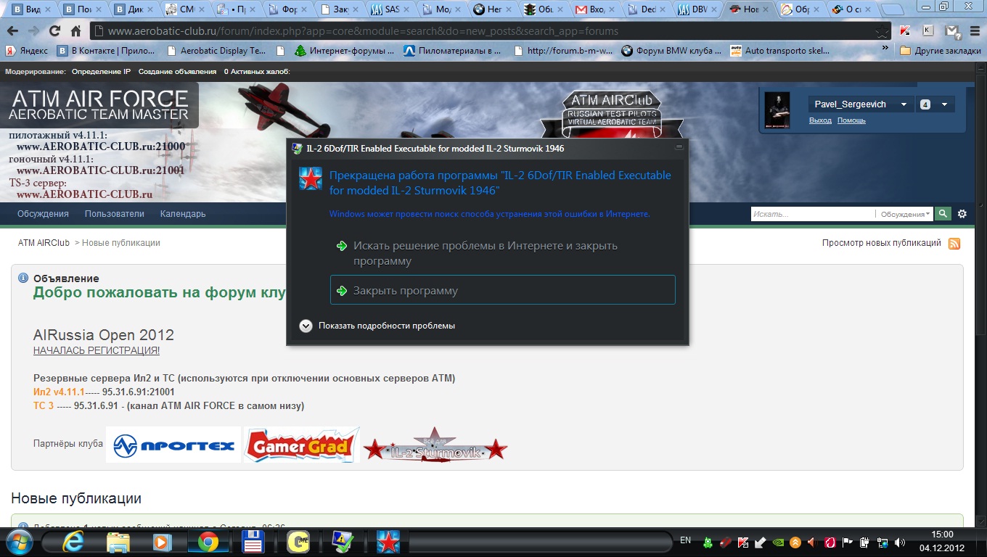Open the Пользователи forum menu
987x557 pixels.
[x=114, y=214]
